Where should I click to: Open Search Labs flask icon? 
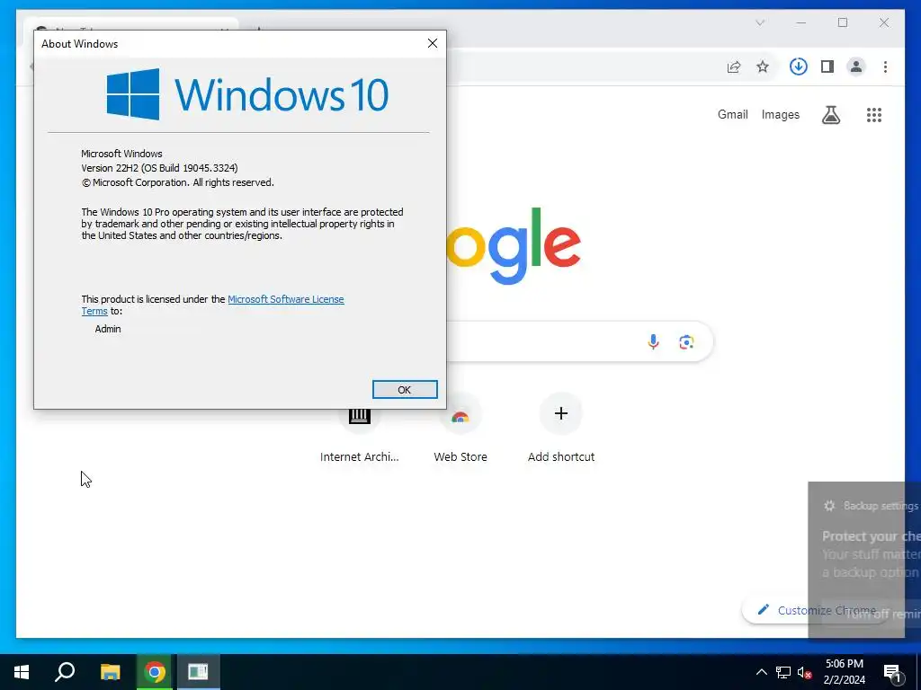(x=830, y=115)
